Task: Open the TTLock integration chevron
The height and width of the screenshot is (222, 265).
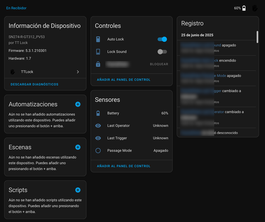Action: pos(77,72)
